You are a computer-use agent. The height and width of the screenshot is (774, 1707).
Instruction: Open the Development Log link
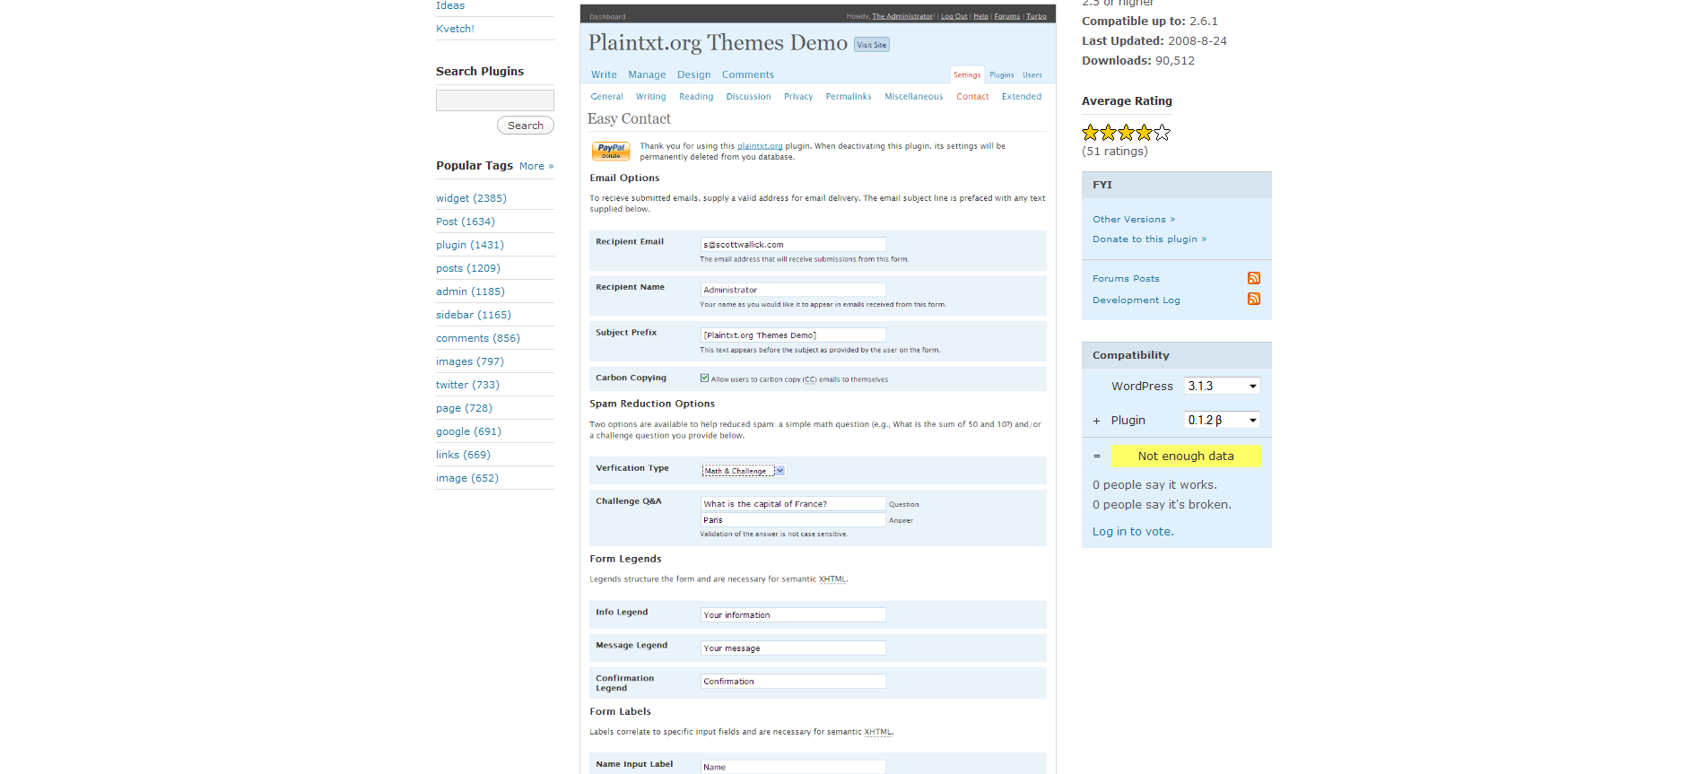(1137, 300)
